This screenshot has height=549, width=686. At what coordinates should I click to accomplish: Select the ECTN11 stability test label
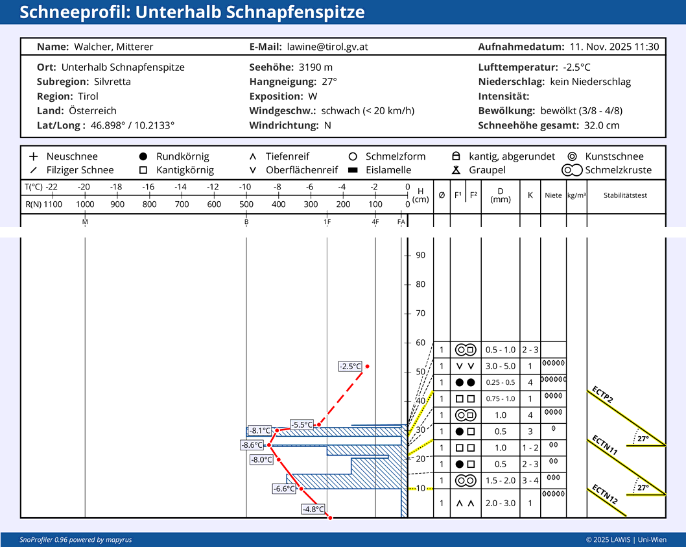[x=604, y=445]
